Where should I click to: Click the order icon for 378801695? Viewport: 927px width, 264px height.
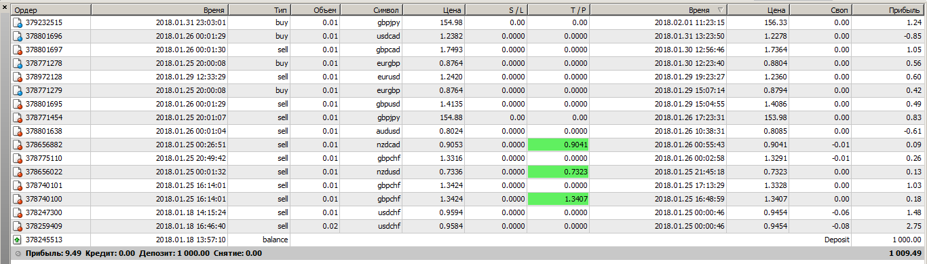pos(18,104)
